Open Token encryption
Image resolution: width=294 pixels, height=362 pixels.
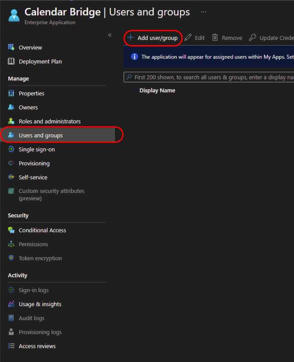(x=40, y=258)
